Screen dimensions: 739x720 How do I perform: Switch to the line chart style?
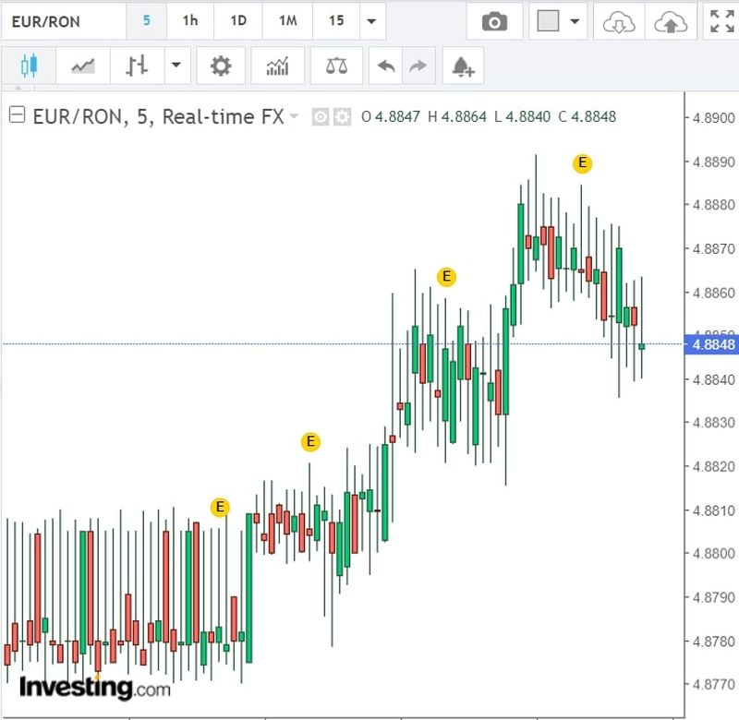83,66
